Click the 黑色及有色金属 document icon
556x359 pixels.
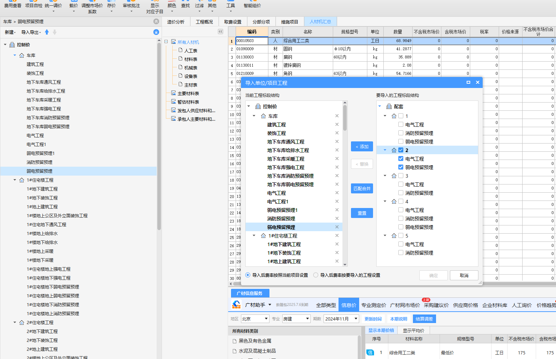235,341
